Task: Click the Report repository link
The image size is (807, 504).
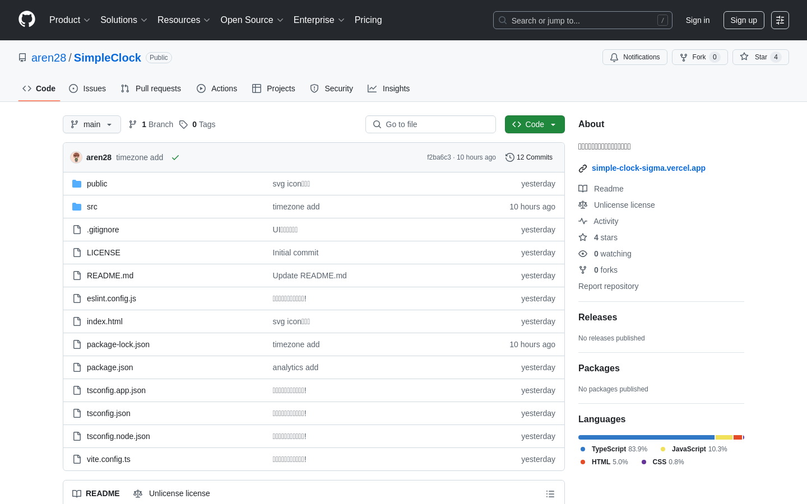Action: [608, 286]
